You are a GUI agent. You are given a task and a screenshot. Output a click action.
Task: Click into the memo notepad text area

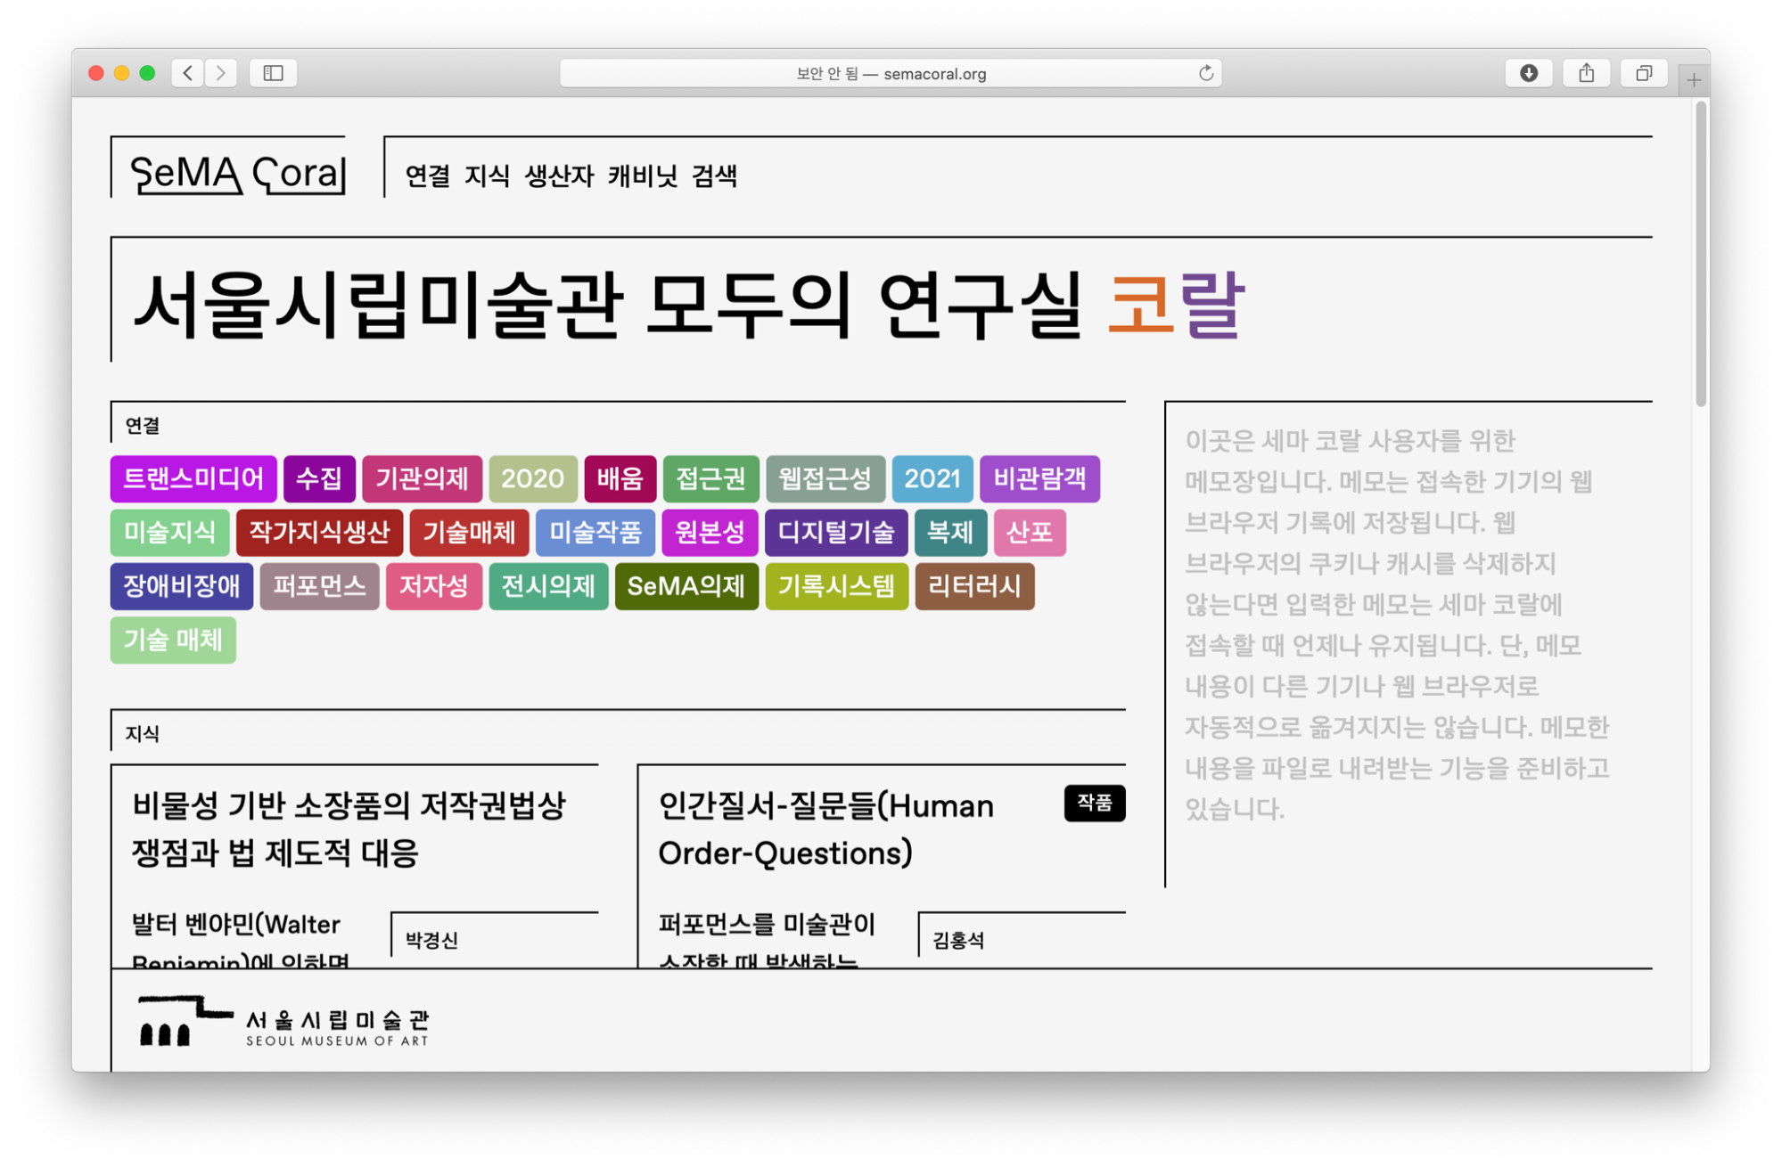[x=1408, y=643]
